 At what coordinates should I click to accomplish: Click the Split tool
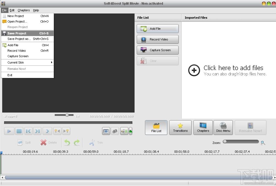pos(24,143)
